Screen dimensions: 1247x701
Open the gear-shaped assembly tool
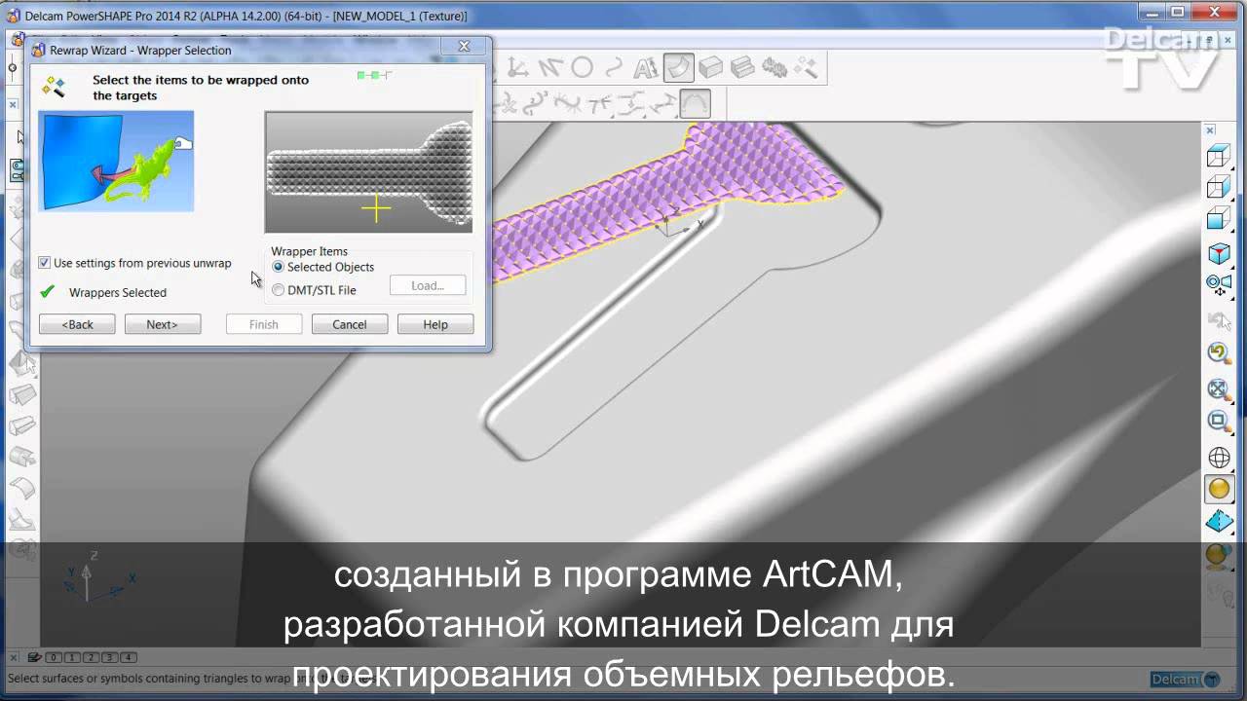point(775,67)
